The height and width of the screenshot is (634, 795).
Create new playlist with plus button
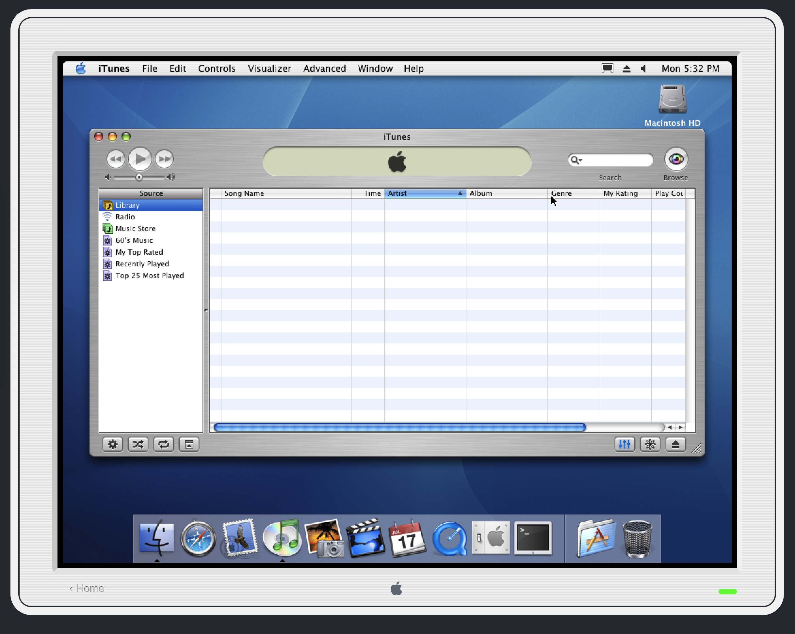pos(112,444)
